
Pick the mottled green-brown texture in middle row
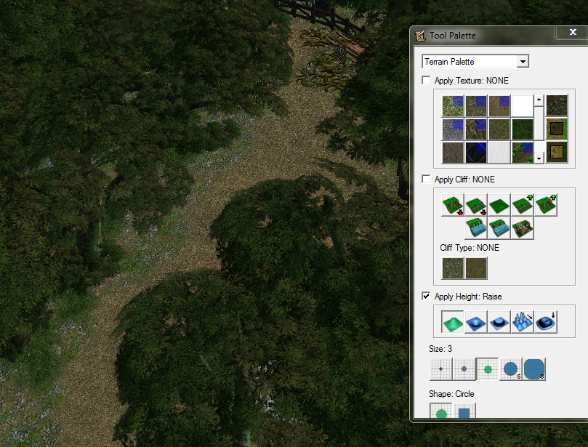(x=499, y=129)
